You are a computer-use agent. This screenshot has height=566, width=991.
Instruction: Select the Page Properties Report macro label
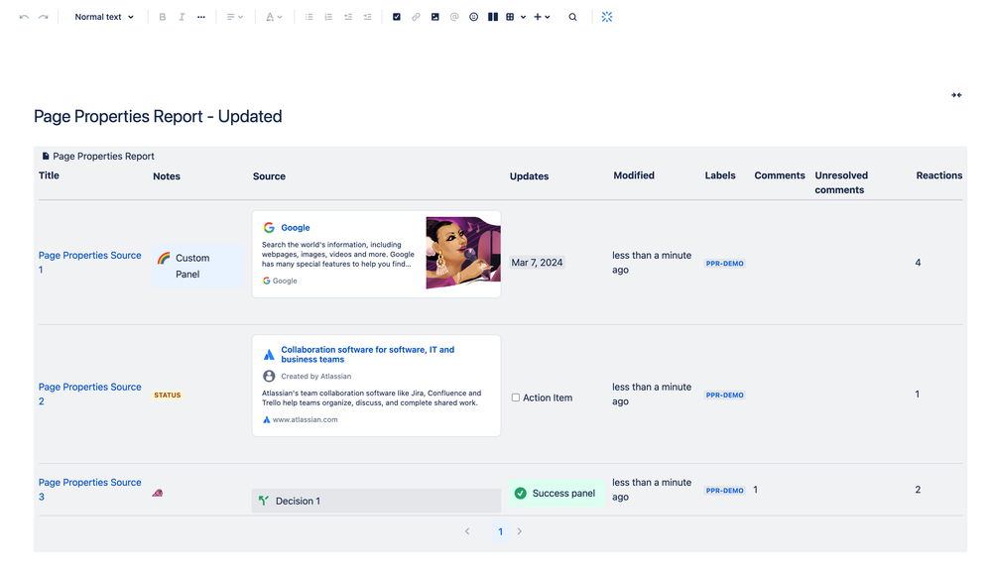[98, 156]
